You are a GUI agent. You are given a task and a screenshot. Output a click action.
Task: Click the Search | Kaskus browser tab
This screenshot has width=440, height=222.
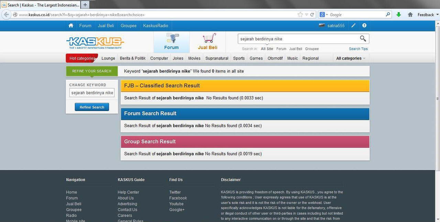[x=41, y=5]
